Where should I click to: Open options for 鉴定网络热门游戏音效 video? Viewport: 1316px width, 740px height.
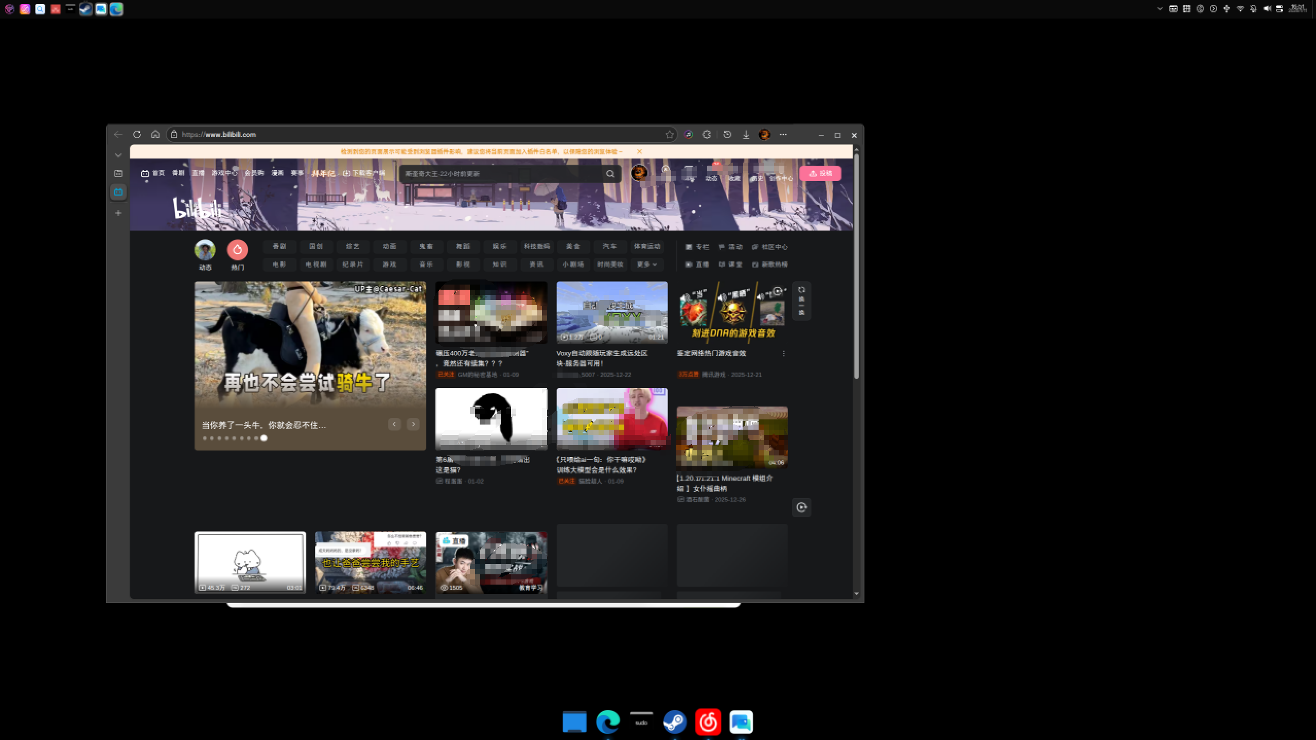pyautogui.click(x=783, y=354)
